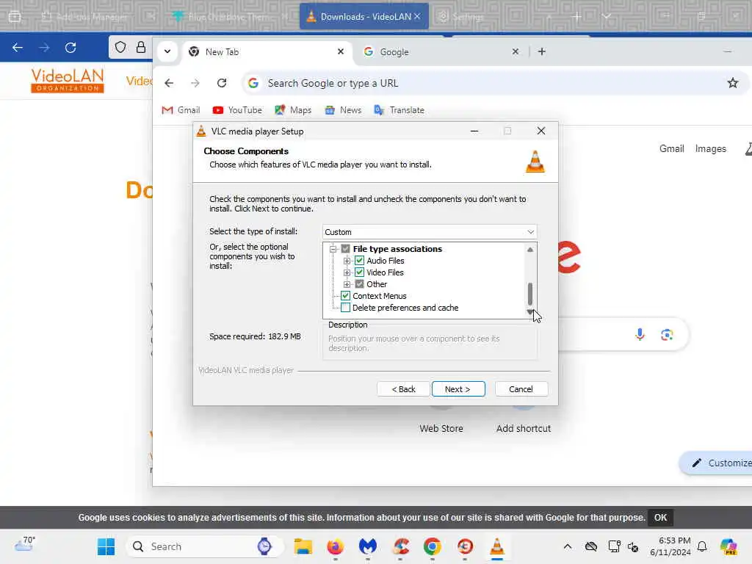
Task: Click scroll-up arrow in components list
Action: coord(530,250)
